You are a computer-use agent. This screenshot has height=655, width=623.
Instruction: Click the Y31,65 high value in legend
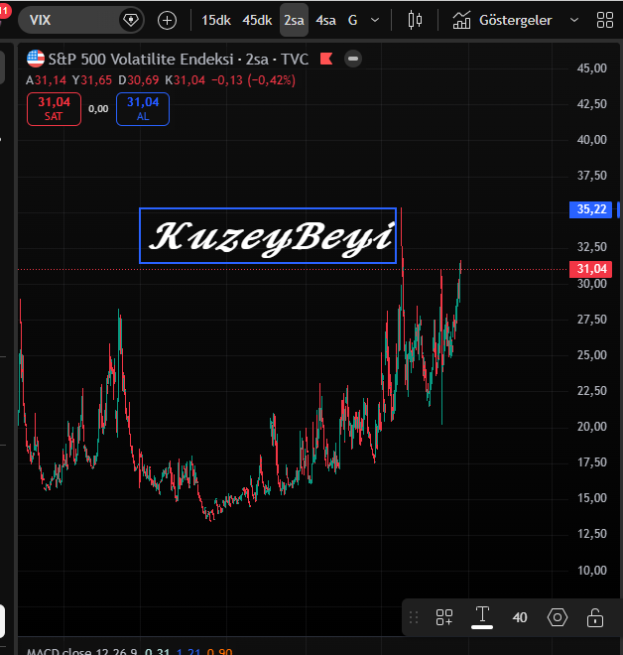tap(92, 80)
